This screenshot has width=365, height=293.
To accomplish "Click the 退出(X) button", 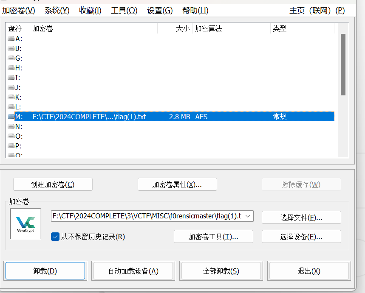I will 309,271.
